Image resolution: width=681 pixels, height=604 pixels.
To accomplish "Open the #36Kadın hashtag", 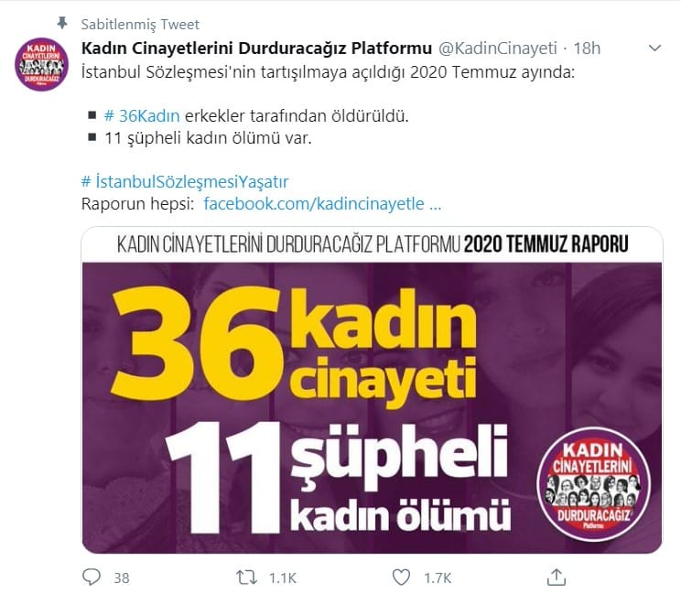I will point(142,116).
